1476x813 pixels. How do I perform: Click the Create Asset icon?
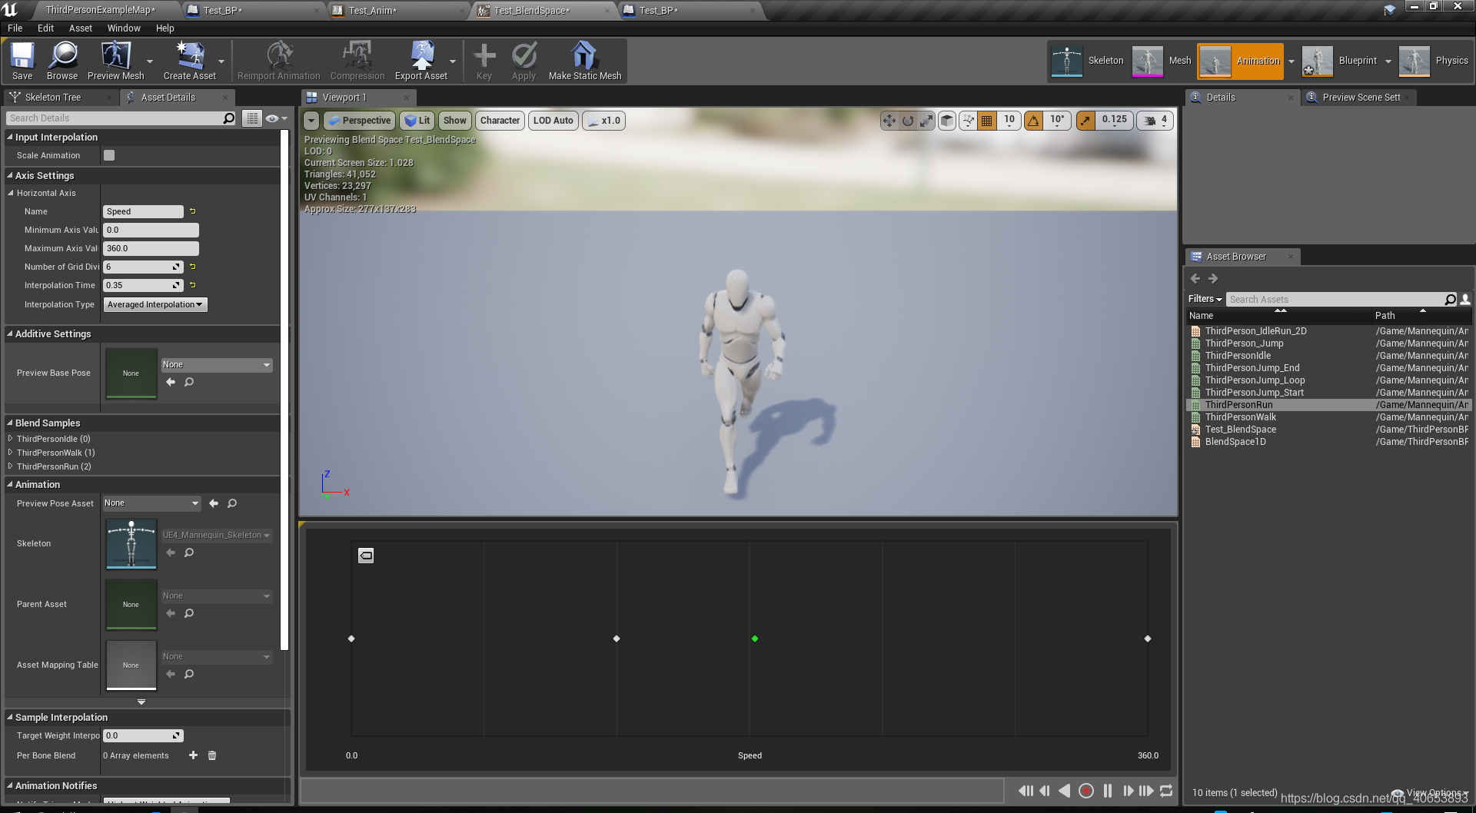tap(190, 60)
